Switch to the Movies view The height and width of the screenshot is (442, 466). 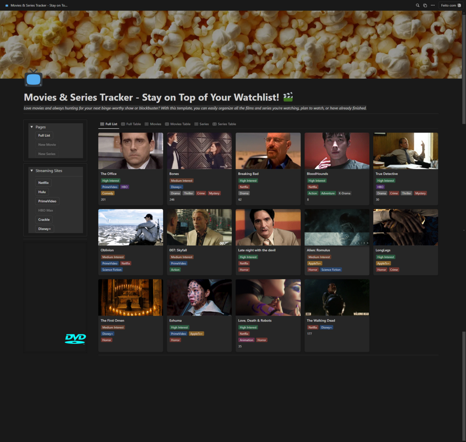coord(153,124)
